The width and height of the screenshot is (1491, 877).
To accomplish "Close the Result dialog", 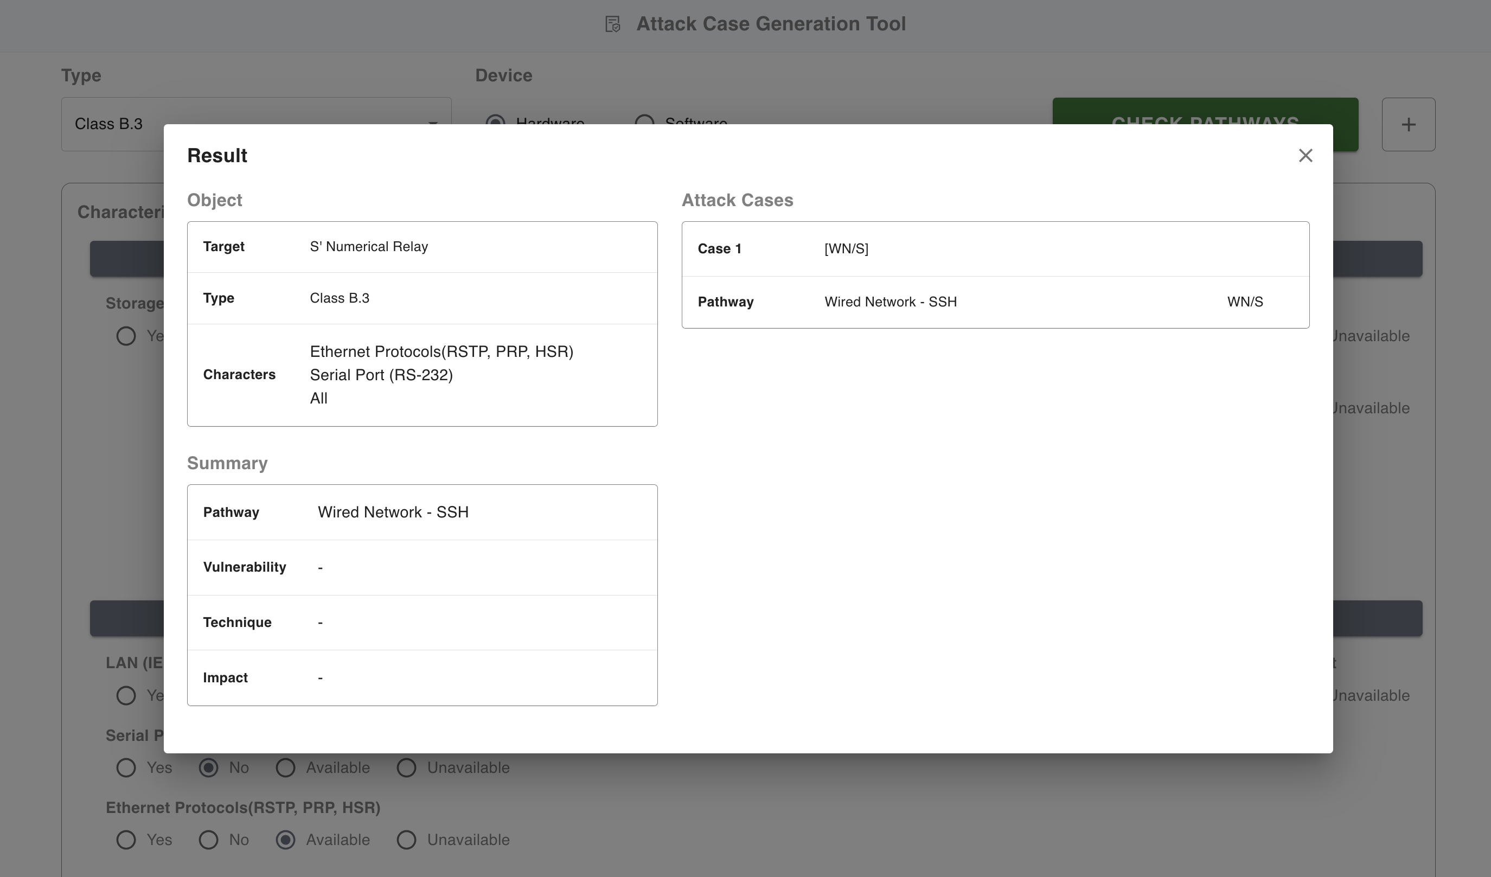I will click(1305, 156).
